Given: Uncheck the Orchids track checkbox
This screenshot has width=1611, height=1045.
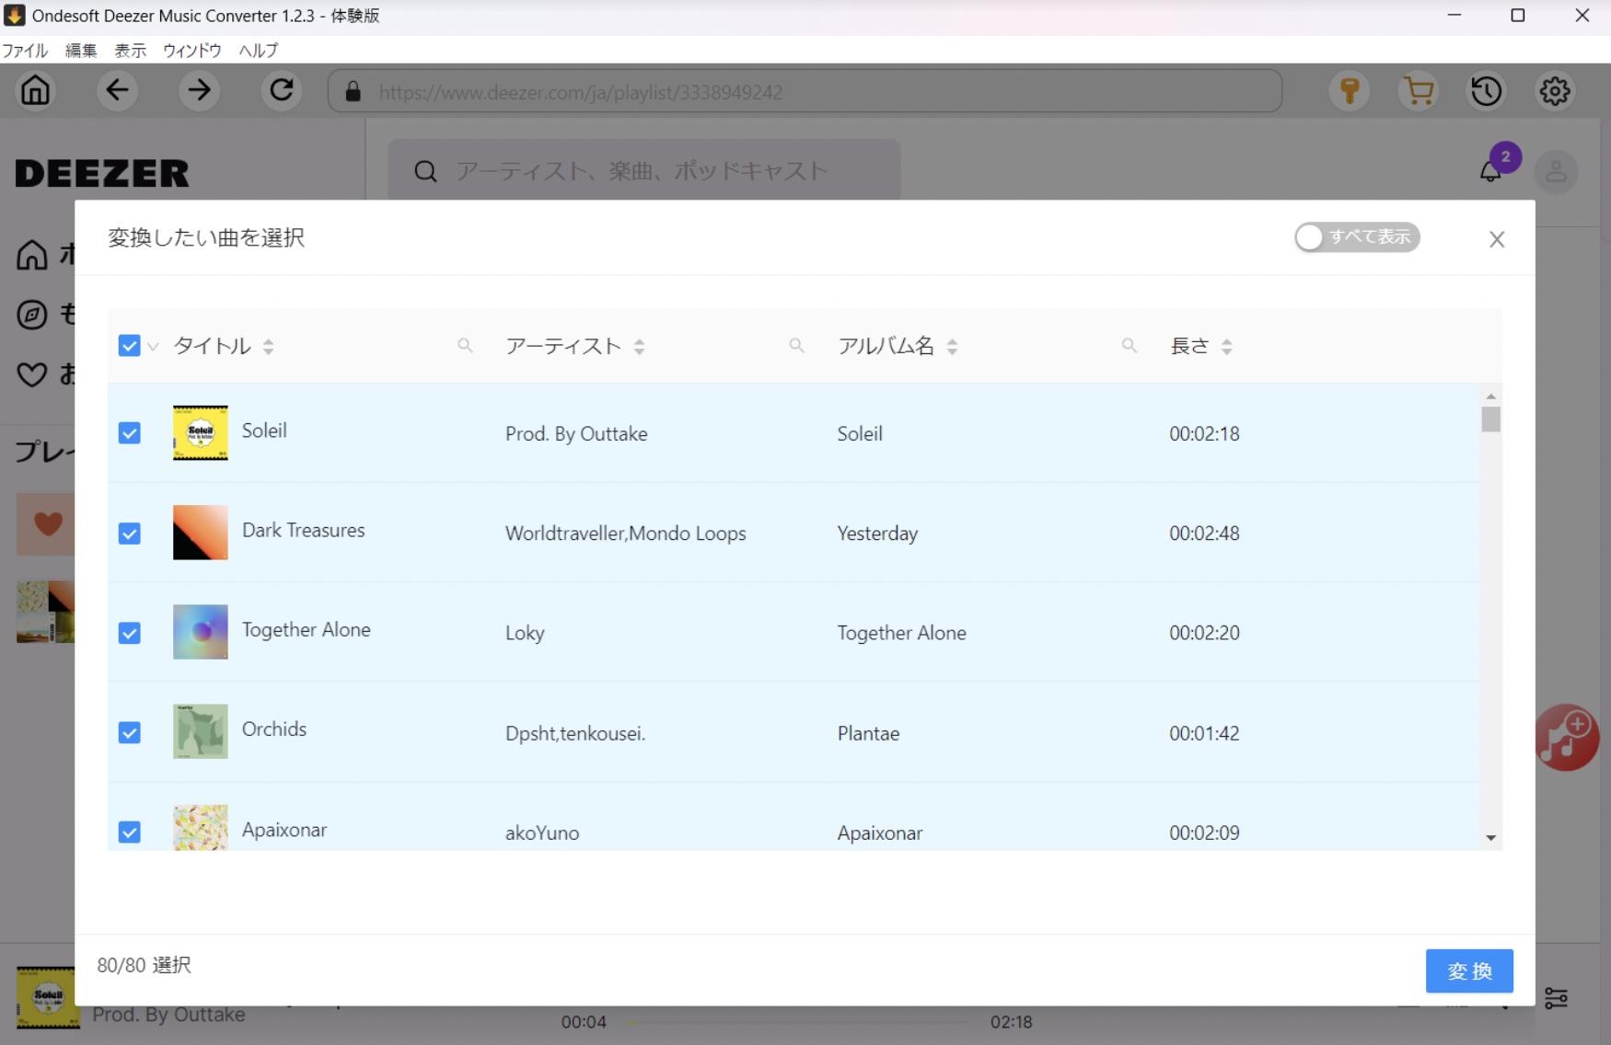Looking at the screenshot, I should click(129, 732).
